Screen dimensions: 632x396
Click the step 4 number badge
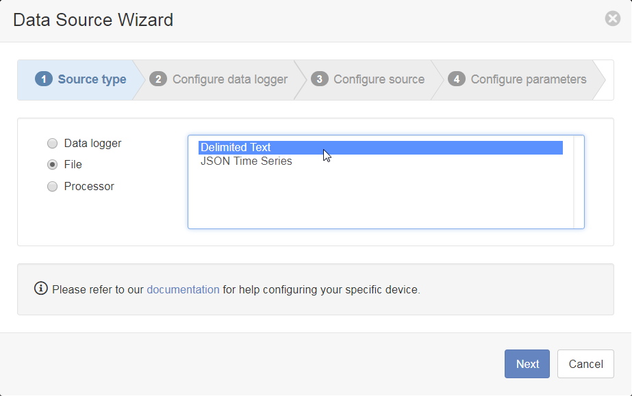[x=456, y=79]
